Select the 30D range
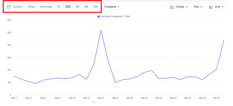The height and width of the screenshot is (106, 233). coord(68,7)
